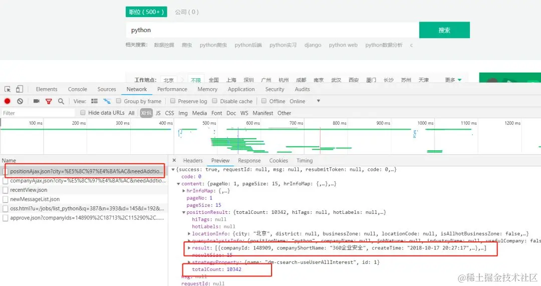Filter requests by JS type
Viewport: 541px width, 286px height.
click(x=158, y=113)
